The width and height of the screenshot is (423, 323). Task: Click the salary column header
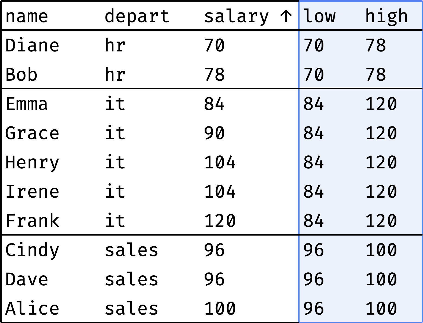(x=236, y=16)
